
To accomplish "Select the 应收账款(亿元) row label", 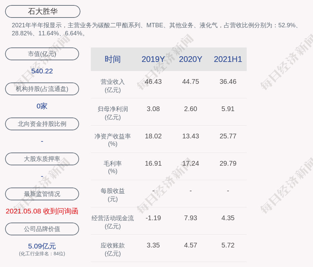I will (x=113, y=249).
